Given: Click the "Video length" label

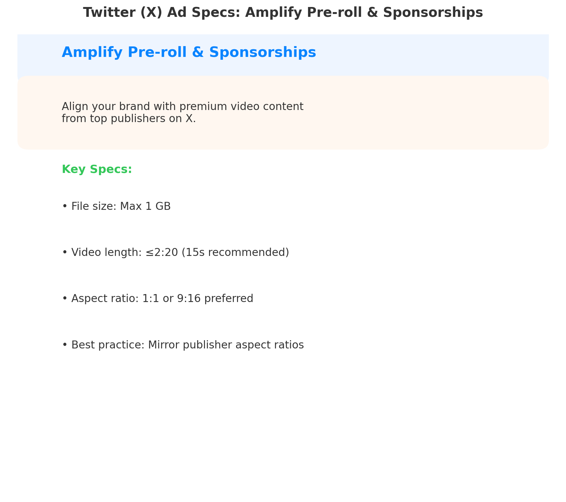Looking at the screenshot, I should point(103,252).
